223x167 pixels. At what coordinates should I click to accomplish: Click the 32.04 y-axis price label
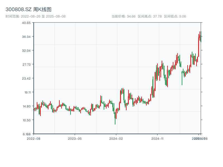[x=26, y=51]
